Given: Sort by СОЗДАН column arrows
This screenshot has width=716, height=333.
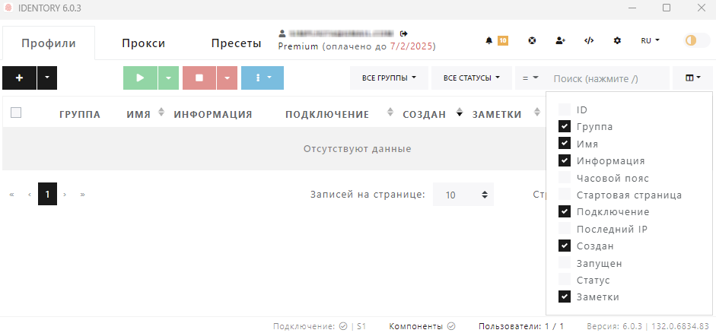Looking at the screenshot, I should [x=460, y=113].
